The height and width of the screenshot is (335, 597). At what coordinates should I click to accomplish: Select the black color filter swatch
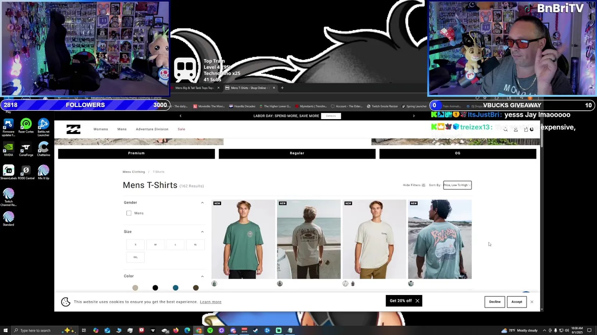[155, 288]
